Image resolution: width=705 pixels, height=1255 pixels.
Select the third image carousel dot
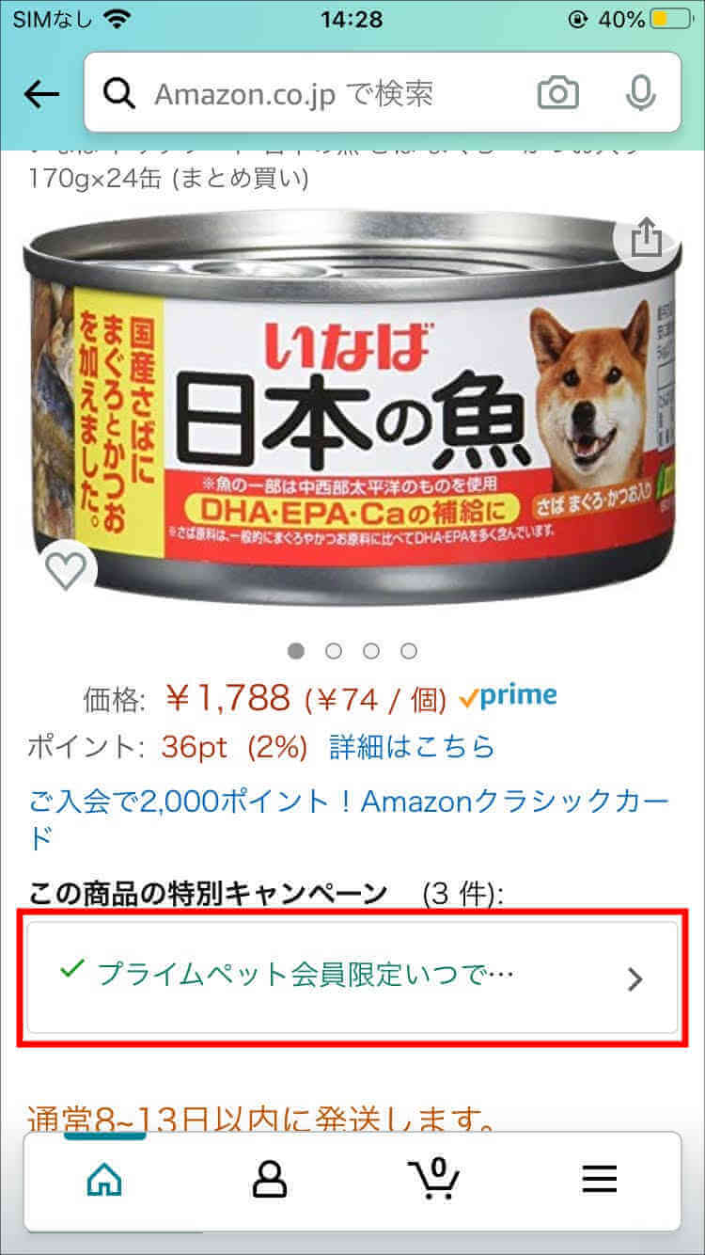pos(371,650)
